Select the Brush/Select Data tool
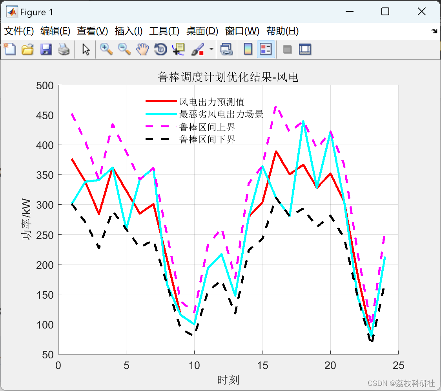The height and width of the screenshot is (391, 441). [x=197, y=49]
